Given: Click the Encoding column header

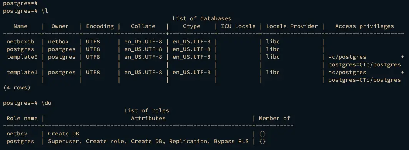Looking at the screenshot, I should click(x=100, y=26).
